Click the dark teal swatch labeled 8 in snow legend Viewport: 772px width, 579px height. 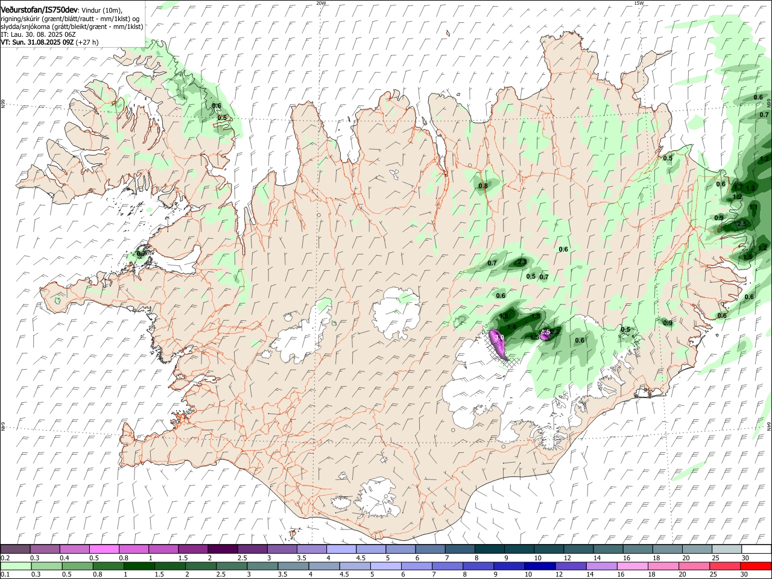(x=489, y=549)
